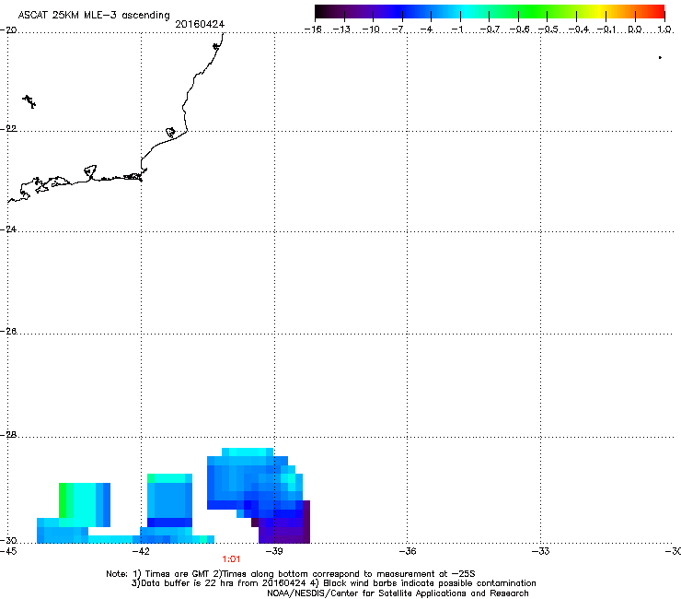
Task: Click the -33 longitude axis label
Action: coord(540,551)
